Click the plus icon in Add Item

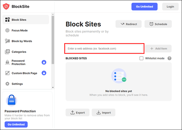[152, 48]
